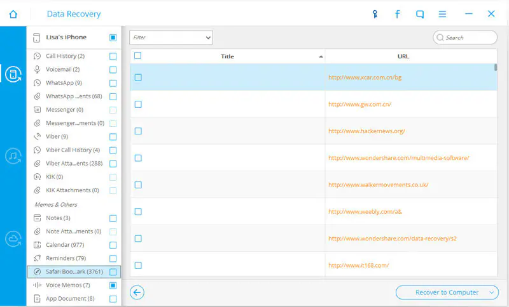509x307 pixels.
Task: Open the register key icon
Action: (375, 14)
